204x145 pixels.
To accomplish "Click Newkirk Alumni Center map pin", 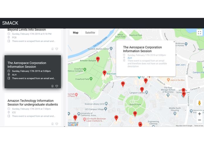I will (x=111, y=49).
